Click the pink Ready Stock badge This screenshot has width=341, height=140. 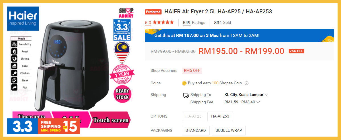click(x=123, y=94)
